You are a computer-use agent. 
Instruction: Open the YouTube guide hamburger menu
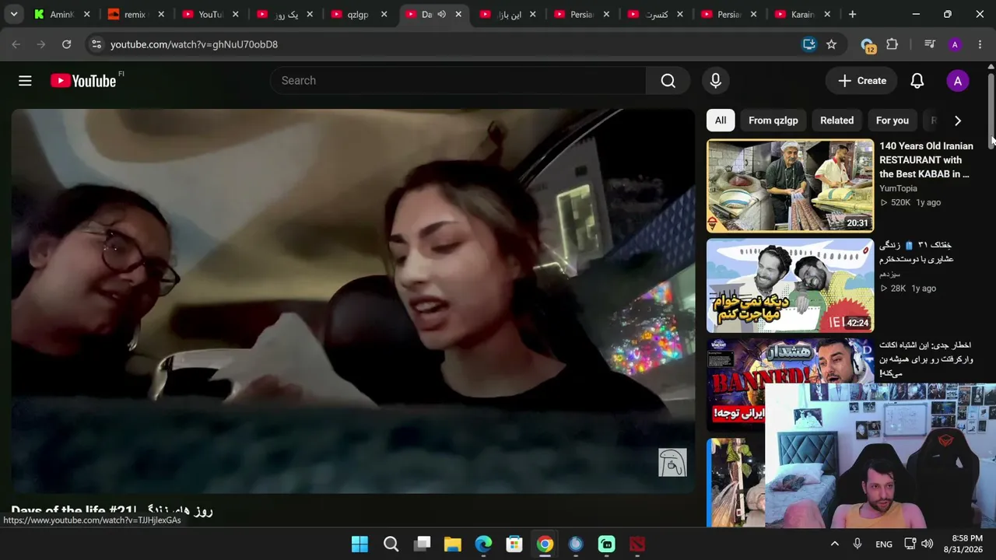(x=25, y=81)
